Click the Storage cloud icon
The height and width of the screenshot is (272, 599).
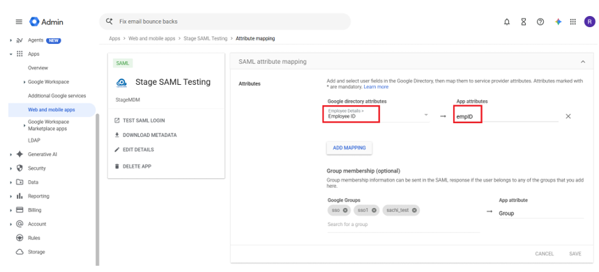click(x=20, y=252)
